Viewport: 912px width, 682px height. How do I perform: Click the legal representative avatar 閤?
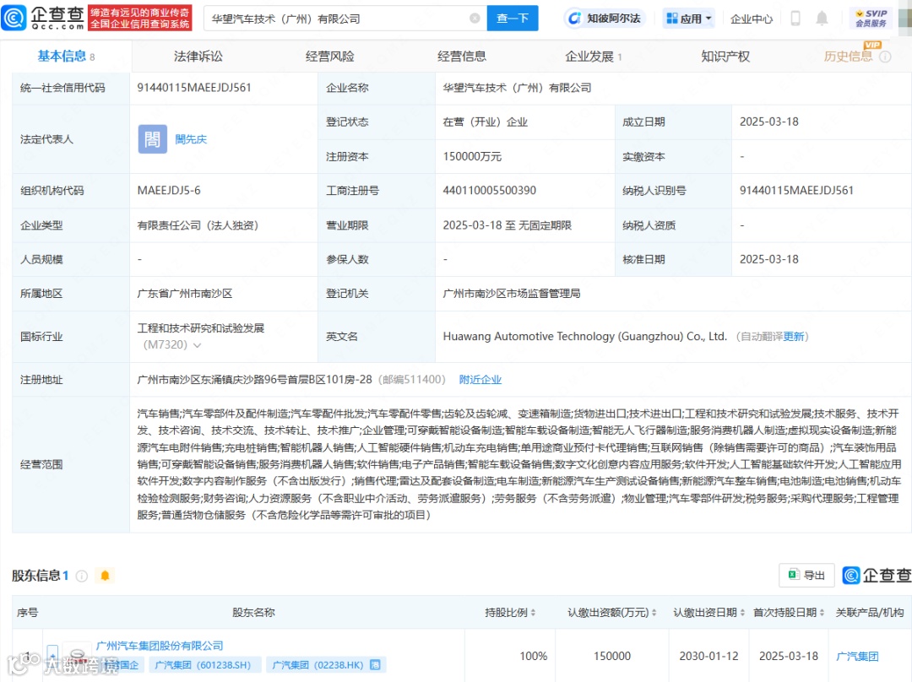pos(152,139)
